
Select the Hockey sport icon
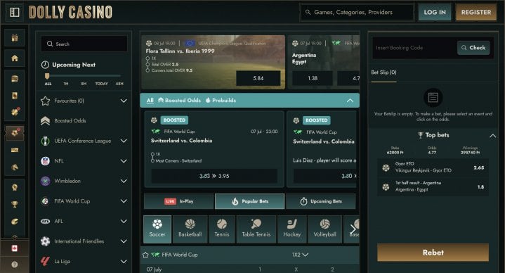point(291,229)
